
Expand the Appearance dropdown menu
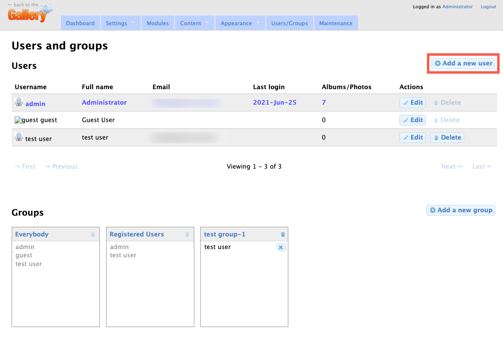(240, 23)
